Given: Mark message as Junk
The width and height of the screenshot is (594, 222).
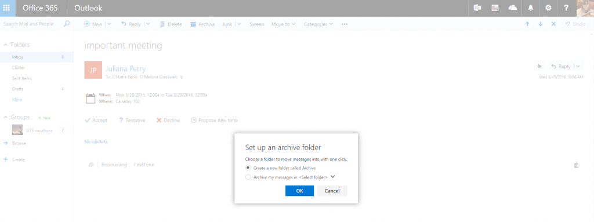Looking at the screenshot, I should coord(227,24).
